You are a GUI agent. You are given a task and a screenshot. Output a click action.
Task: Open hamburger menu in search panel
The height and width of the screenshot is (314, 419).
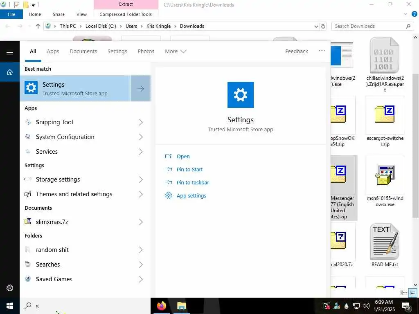click(10, 52)
